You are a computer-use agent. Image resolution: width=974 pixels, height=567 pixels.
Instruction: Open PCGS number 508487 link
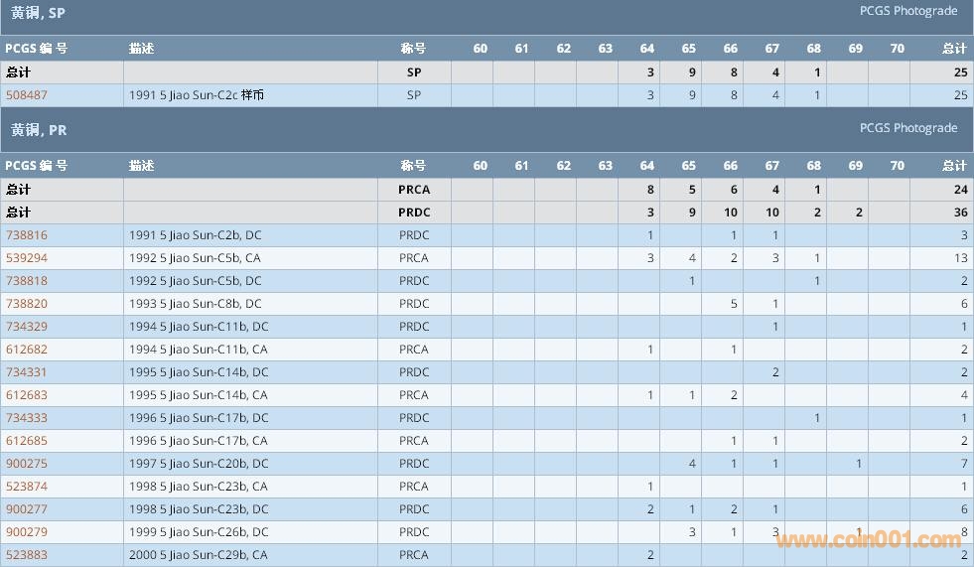[27, 95]
